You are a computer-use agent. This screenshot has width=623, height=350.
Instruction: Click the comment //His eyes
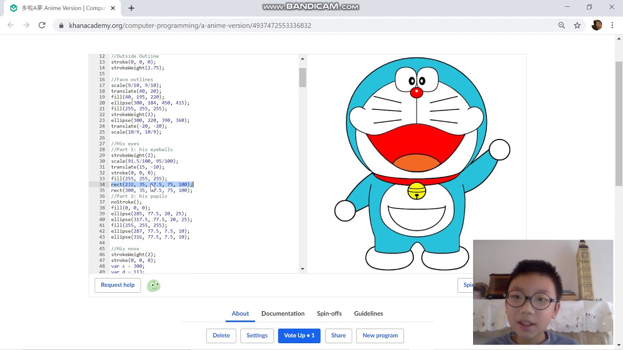[x=125, y=143]
